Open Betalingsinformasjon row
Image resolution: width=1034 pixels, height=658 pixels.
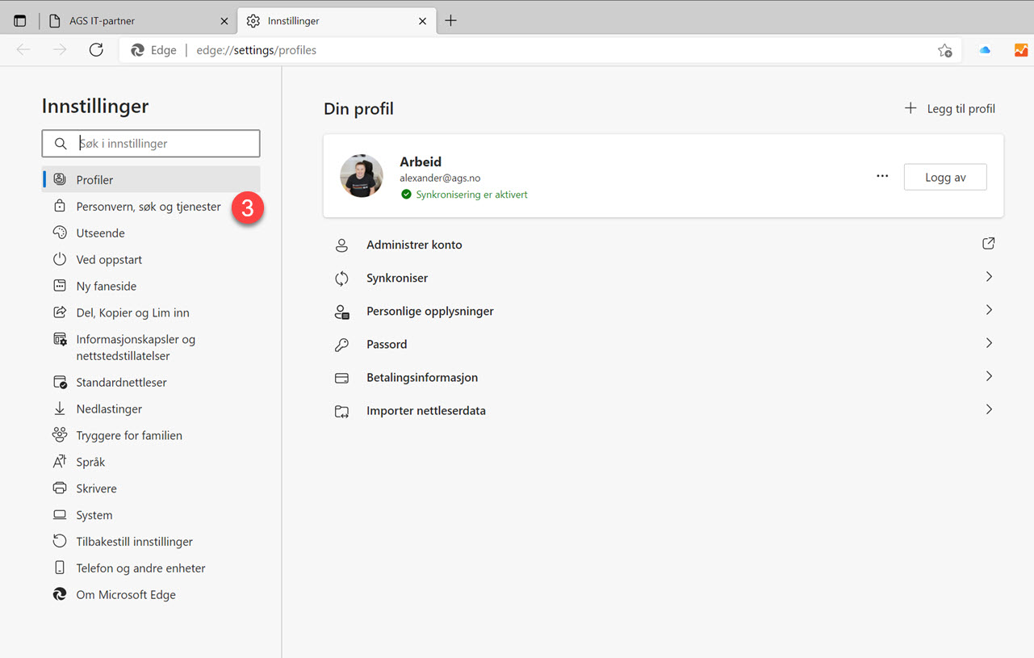(664, 377)
